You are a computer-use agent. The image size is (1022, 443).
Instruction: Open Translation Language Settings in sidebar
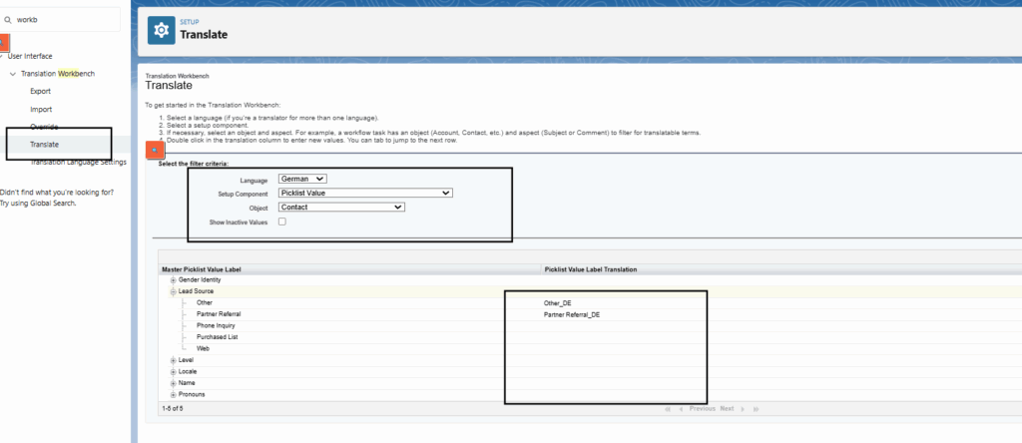point(78,163)
